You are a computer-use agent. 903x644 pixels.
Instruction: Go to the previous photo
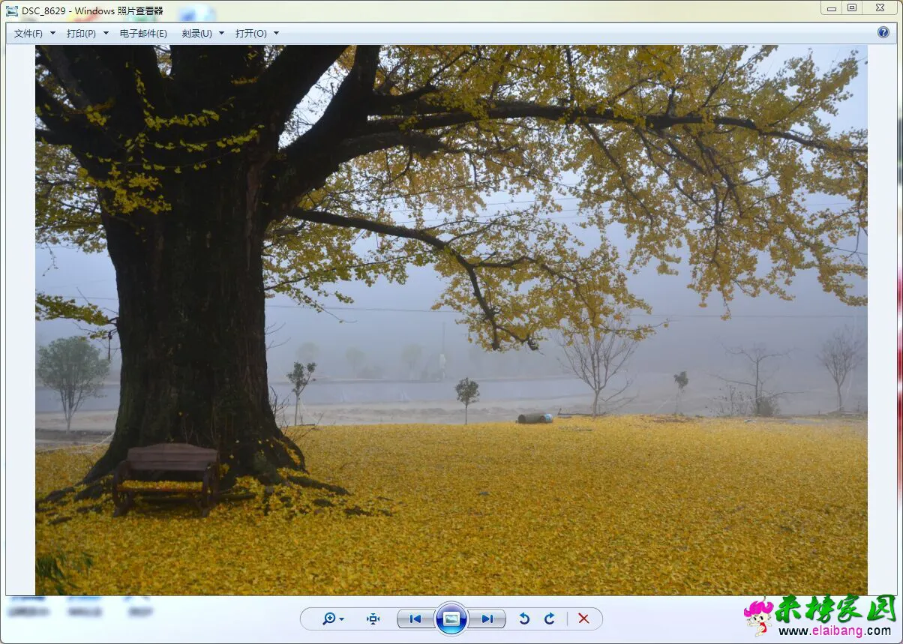415,619
